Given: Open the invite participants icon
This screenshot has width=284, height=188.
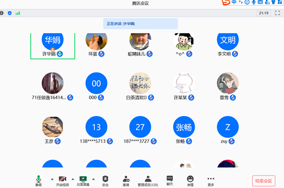Looking at the screenshot, I should (x=126, y=179).
